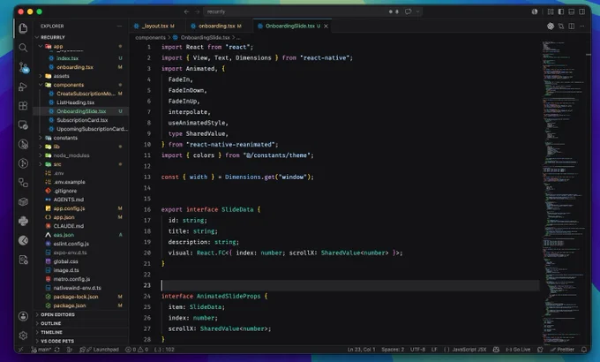This screenshot has height=362, width=600.
Task: Open the remote window indicator in status bar
Action: 21,350
